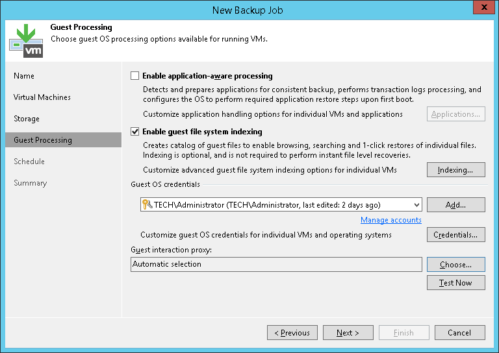Select the Guest Processing step
This screenshot has width=499, height=353.
click(43, 140)
